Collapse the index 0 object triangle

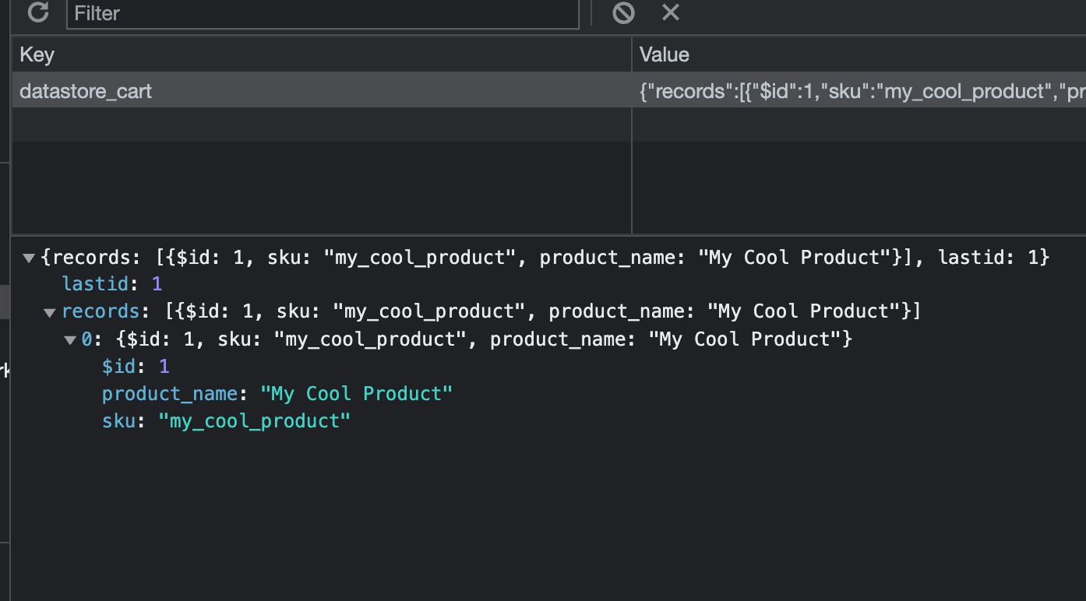point(70,340)
